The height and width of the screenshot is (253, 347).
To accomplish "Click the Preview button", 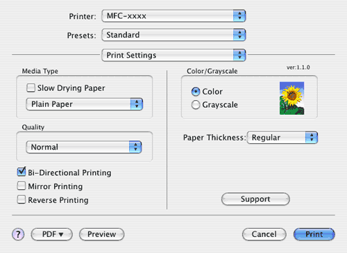I will click(102, 234).
